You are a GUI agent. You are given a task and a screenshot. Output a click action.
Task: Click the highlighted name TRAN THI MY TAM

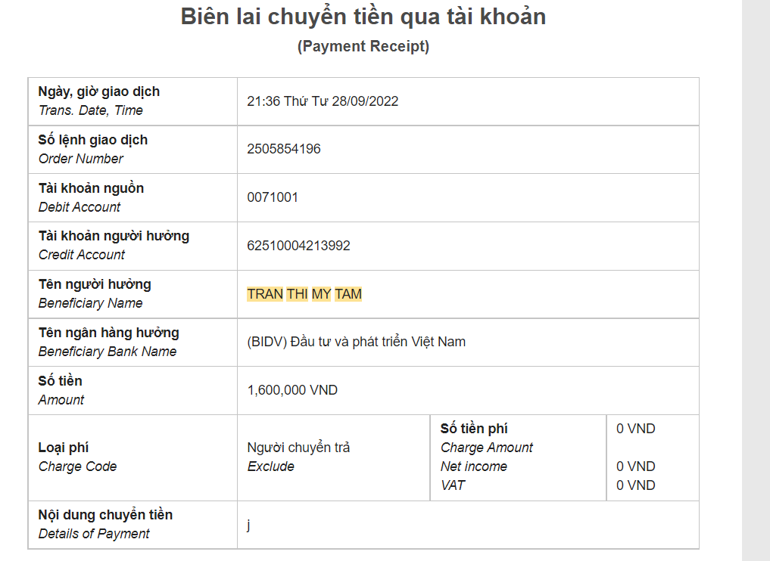tap(304, 294)
